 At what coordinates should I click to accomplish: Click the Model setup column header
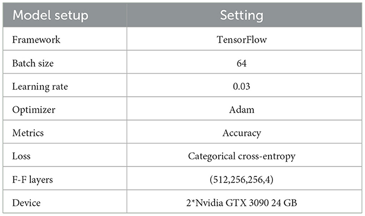(50, 15)
